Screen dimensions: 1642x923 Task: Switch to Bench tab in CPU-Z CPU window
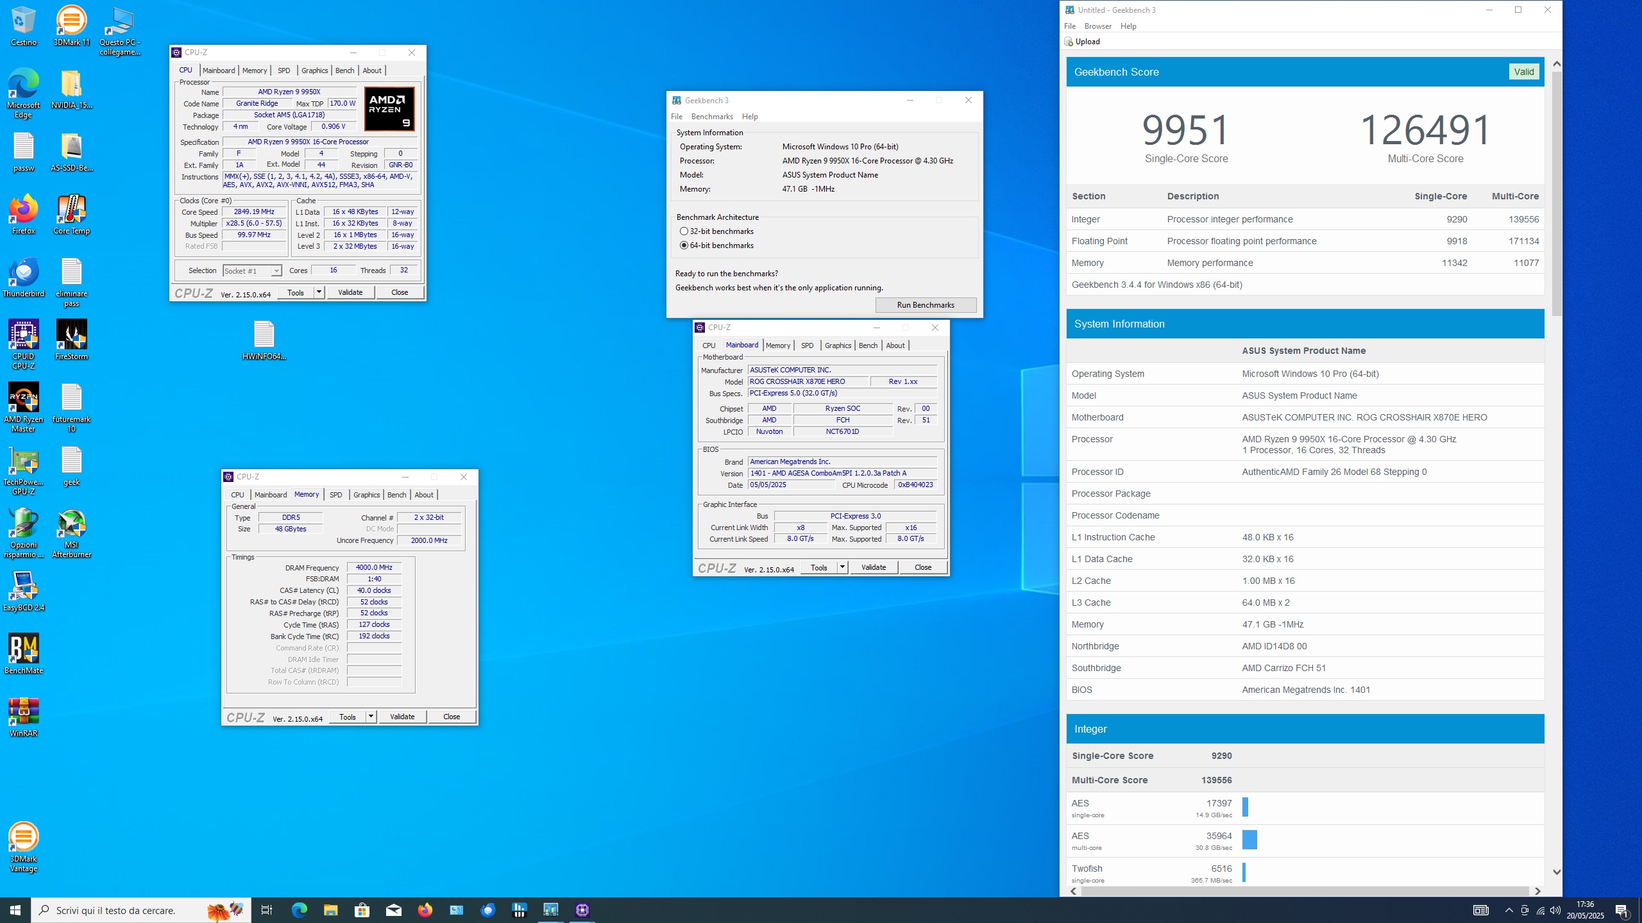click(344, 71)
